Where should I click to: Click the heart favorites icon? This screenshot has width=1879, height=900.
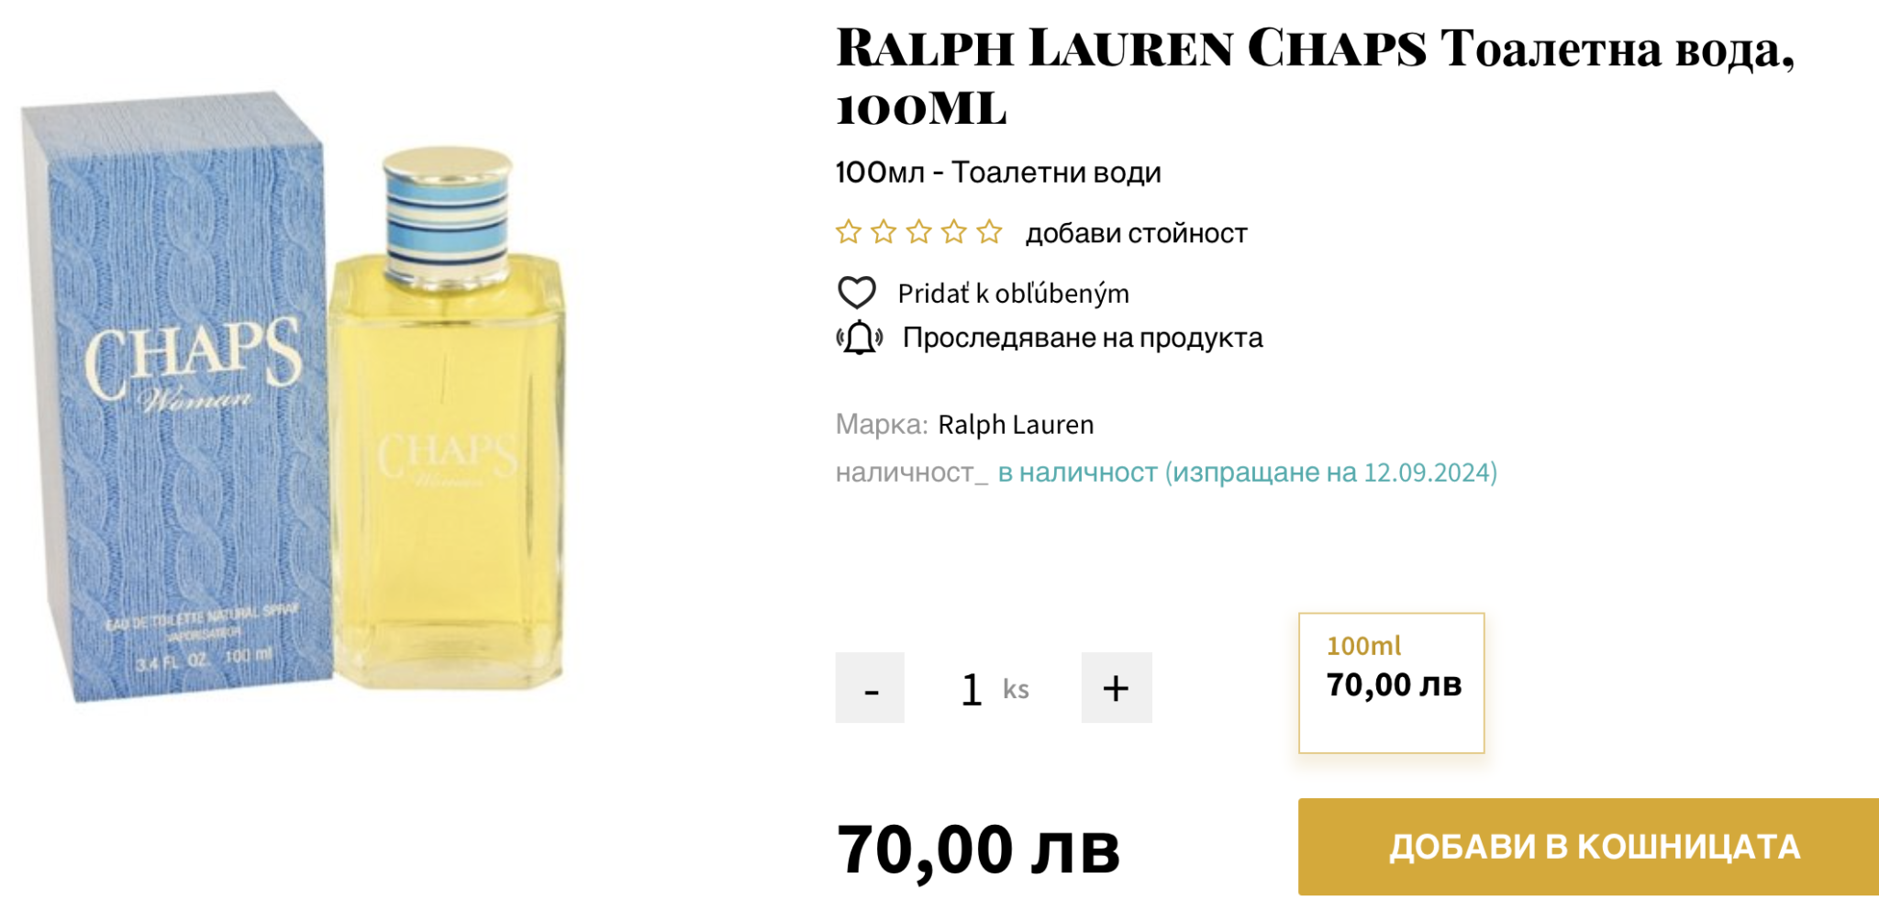(857, 293)
